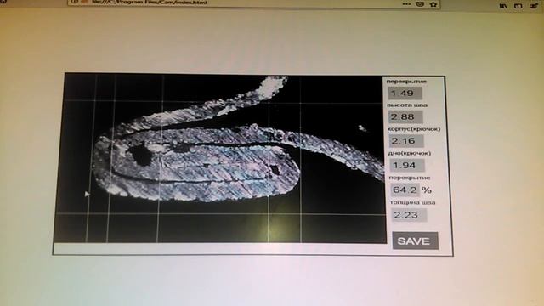Click the толщина шва label
The image size is (544, 306).
(x=412, y=202)
